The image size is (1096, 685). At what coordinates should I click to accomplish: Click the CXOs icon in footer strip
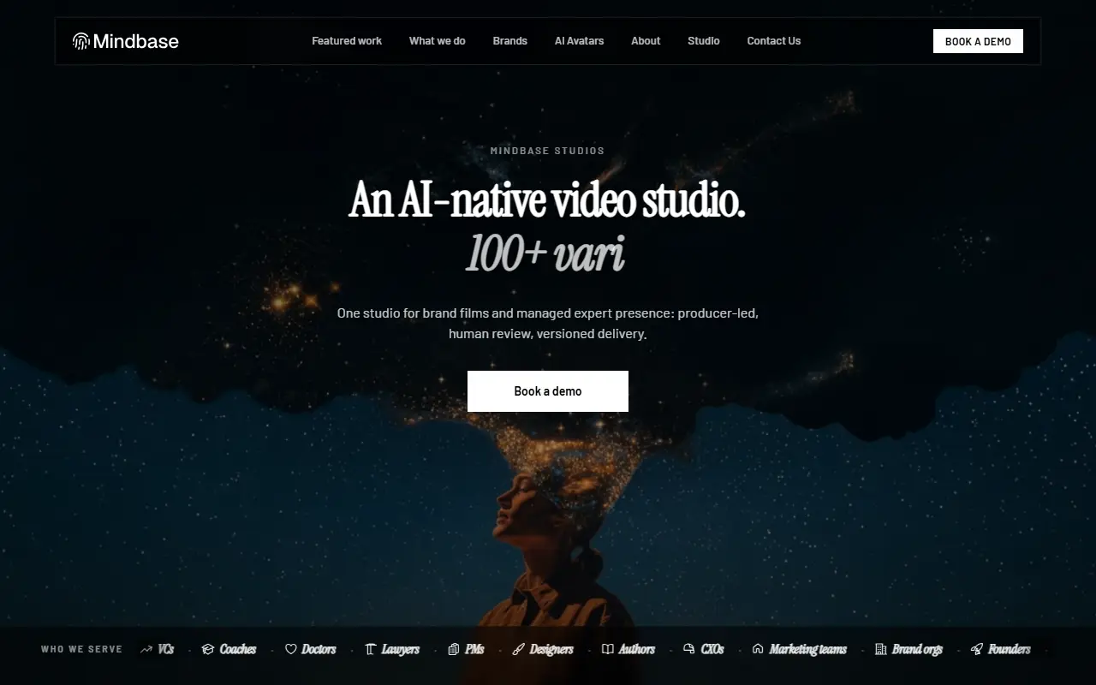[x=689, y=650]
